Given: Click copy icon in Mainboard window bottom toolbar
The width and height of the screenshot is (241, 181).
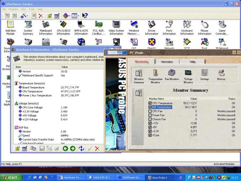Looking at the screenshot, I should 33,148.
